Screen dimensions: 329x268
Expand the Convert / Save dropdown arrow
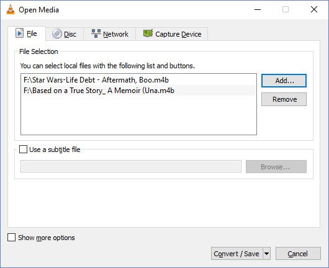pos(266,254)
